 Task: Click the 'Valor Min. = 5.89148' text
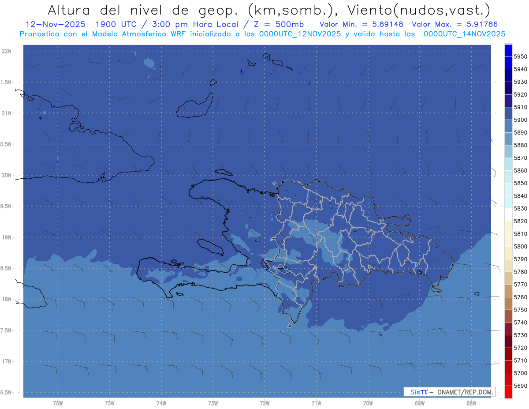click(361, 24)
